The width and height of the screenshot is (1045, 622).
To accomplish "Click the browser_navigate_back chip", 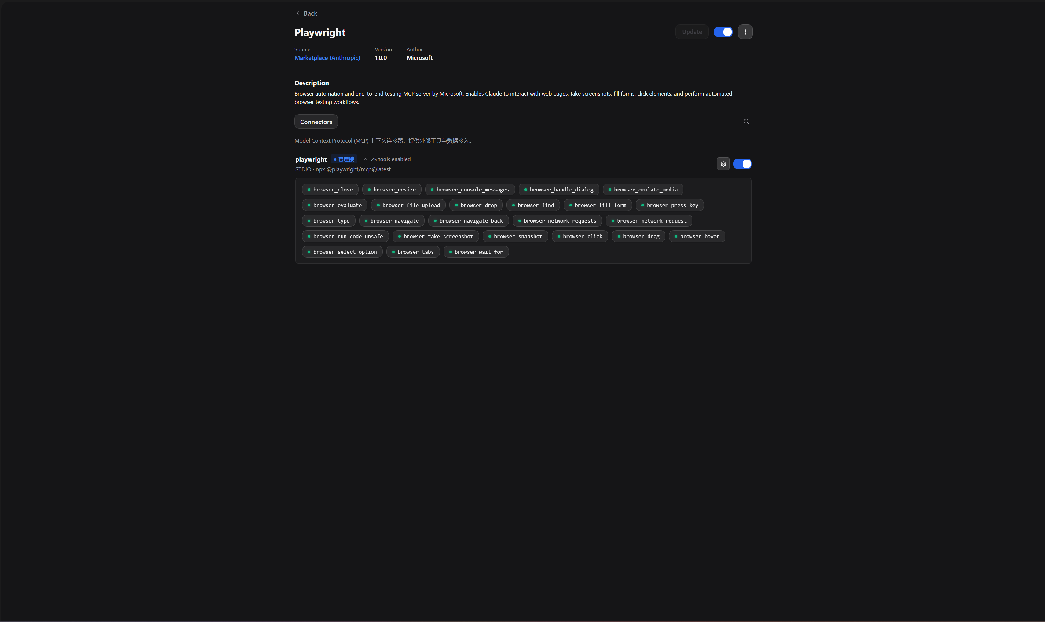I will 468,220.
